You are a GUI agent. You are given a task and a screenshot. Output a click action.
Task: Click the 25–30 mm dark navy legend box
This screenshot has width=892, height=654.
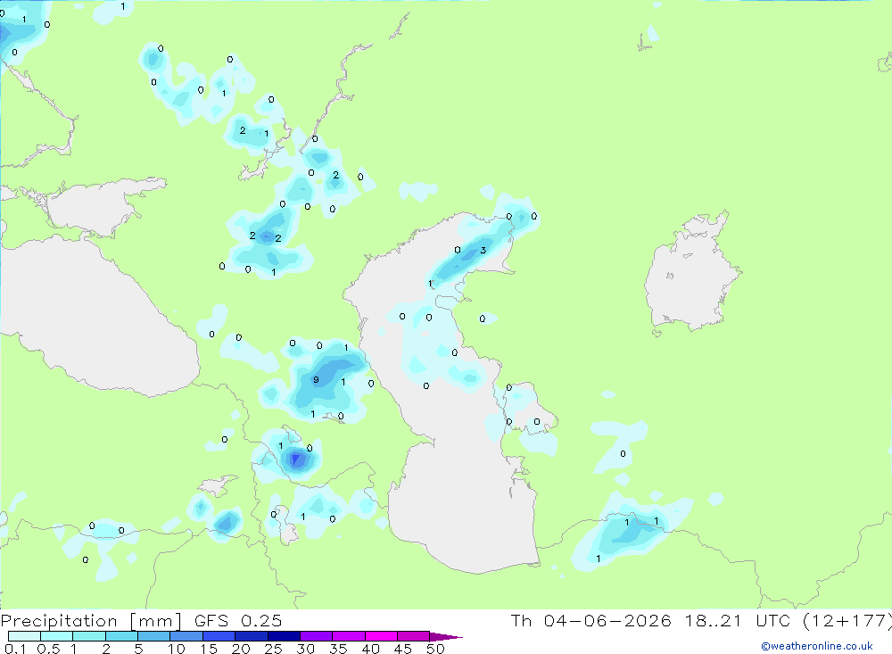[284, 636]
